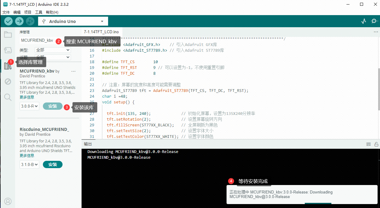The height and width of the screenshot is (208, 380).
Task: Click the 注意: 屏幕的宽度和高度 comment line
Action: click(x=141, y=85)
